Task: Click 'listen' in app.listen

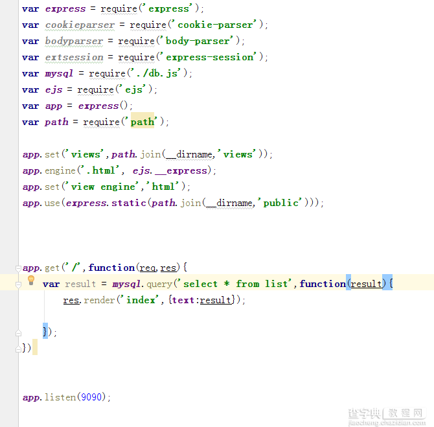Action: [x=60, y=397]
